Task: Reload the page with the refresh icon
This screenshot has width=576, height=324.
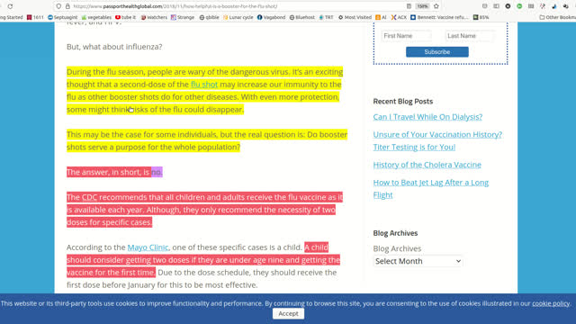Action: click(10, 6)
